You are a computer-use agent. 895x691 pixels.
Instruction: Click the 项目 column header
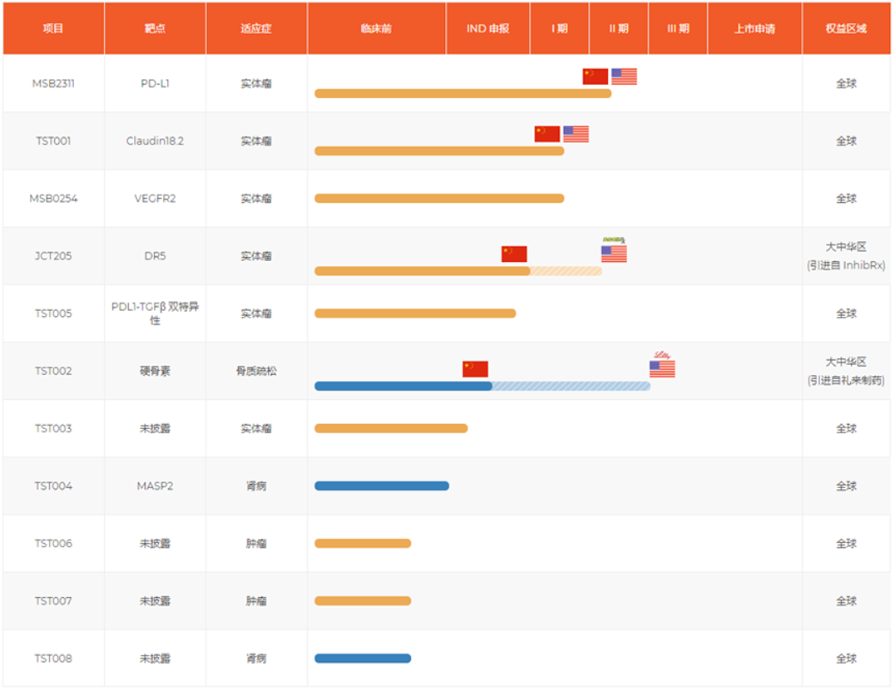[53, 28]
